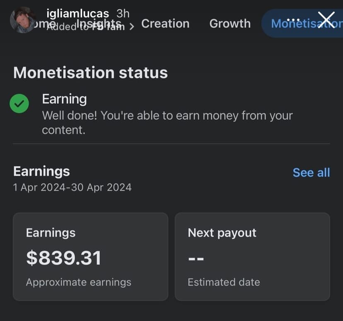Select the Monetisation tab
The width and height of the screenshot is (343, 321).
click(x=304, y=24)
